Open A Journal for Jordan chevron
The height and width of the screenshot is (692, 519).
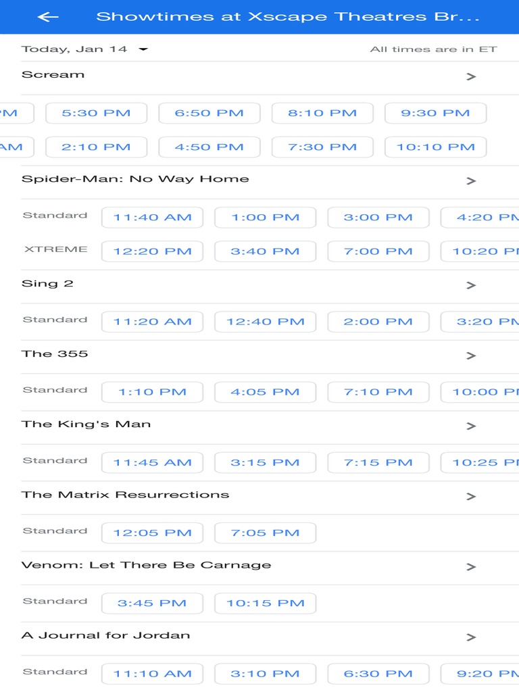[x=471, y=637]
